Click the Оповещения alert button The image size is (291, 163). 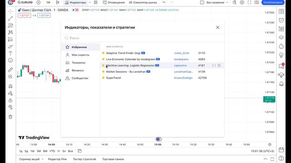(114, 2)
